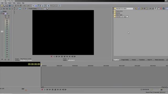Click the timeline time display 00:00:00:00
The image size is (168, 94).
(34, 64)
